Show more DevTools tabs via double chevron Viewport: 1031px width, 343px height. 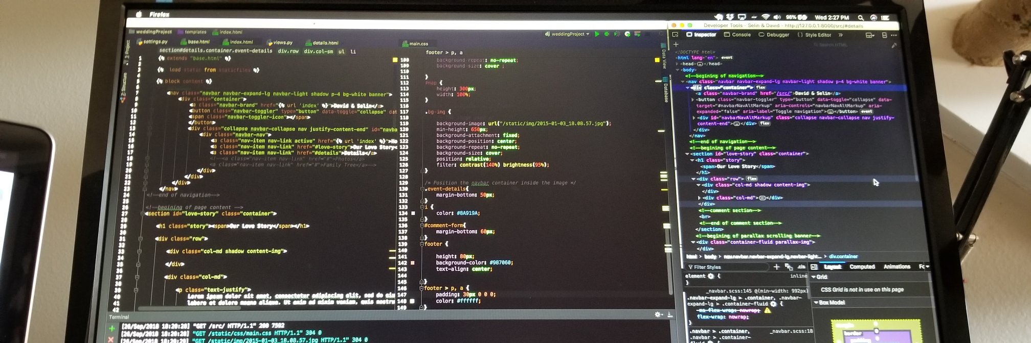(x=840, y=35)
